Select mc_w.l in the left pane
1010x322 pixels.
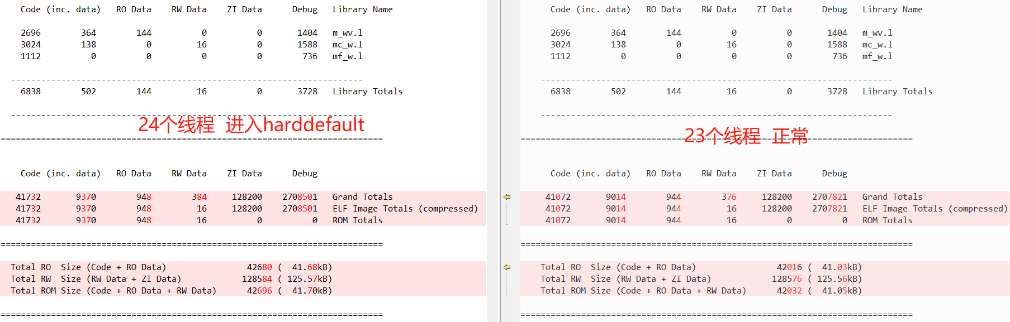coord(347,45)
